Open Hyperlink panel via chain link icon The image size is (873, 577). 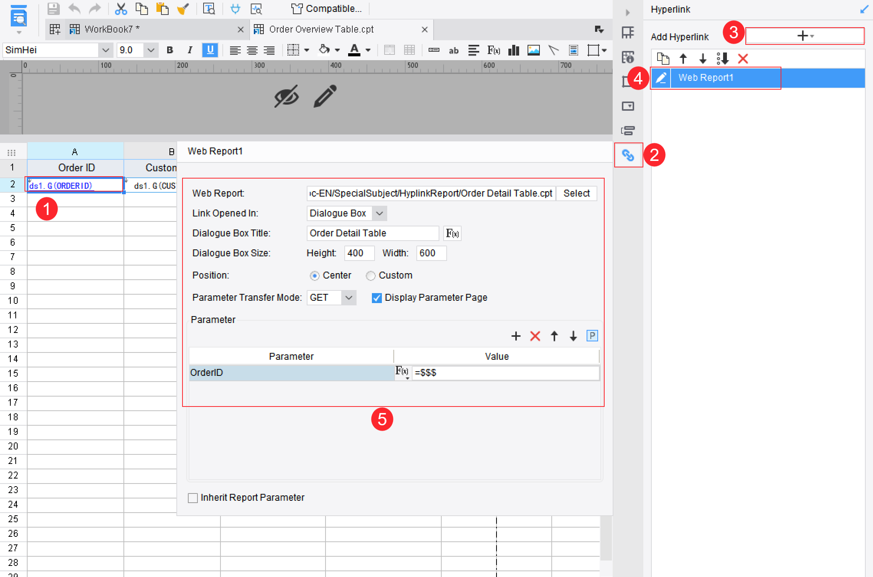tap(628, 155)
